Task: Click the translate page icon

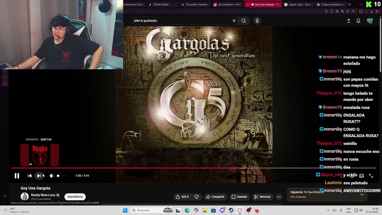Action: click(342, 11)
